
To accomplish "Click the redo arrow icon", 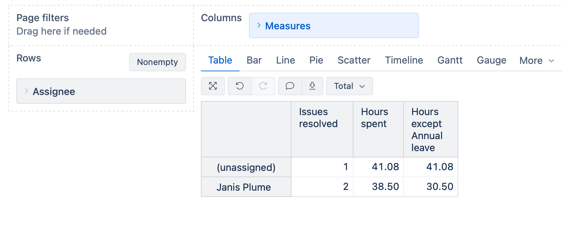I will tap(263, 86).
